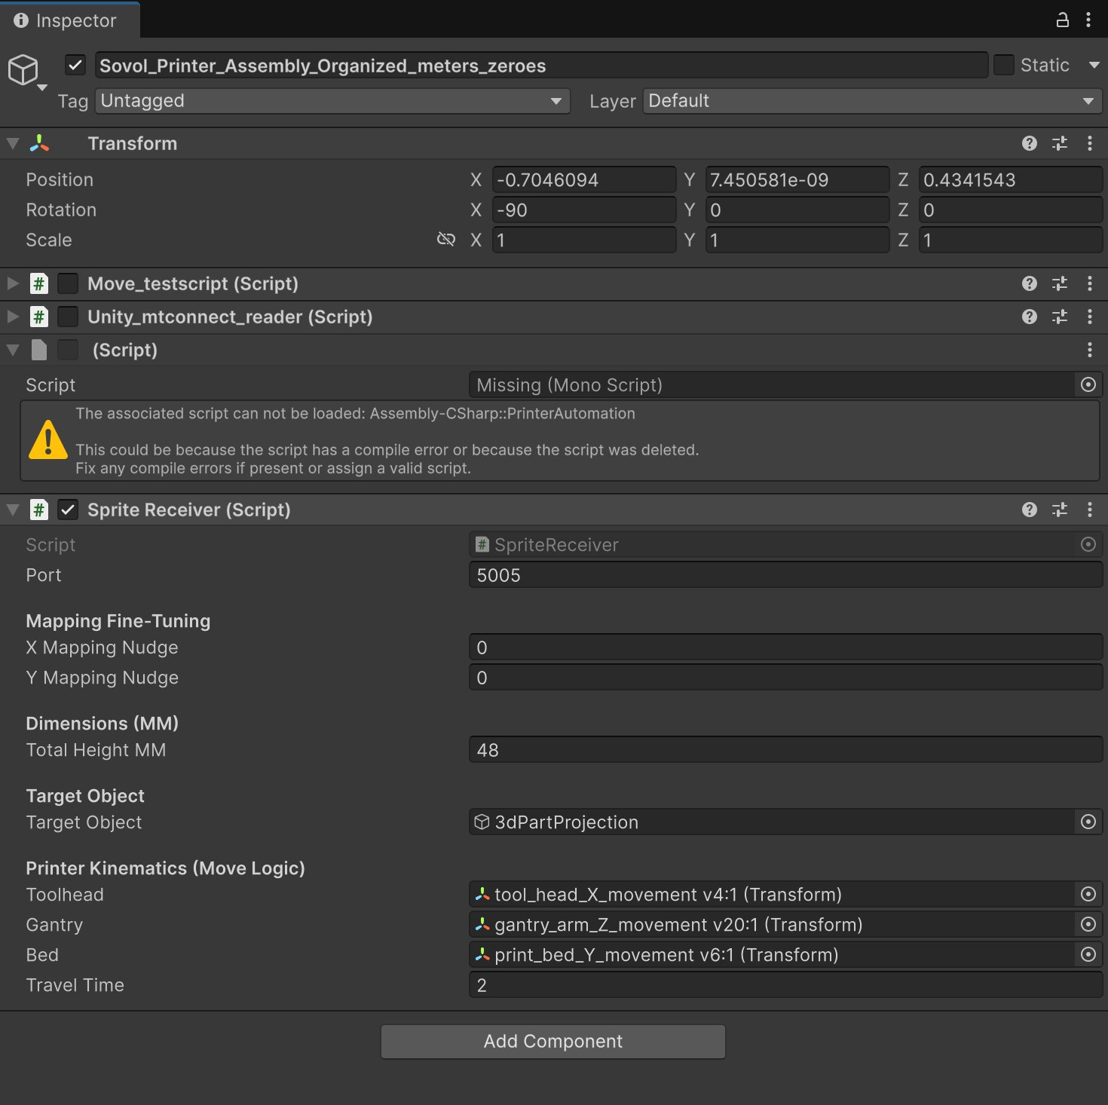Open Move_testscript presets icon
This screenshot has width=1108, height=1105.
tap(1060, 283)
